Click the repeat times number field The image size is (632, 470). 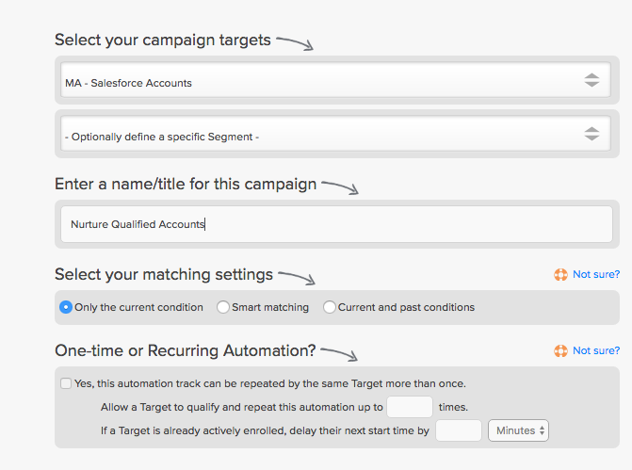point(410,407)
